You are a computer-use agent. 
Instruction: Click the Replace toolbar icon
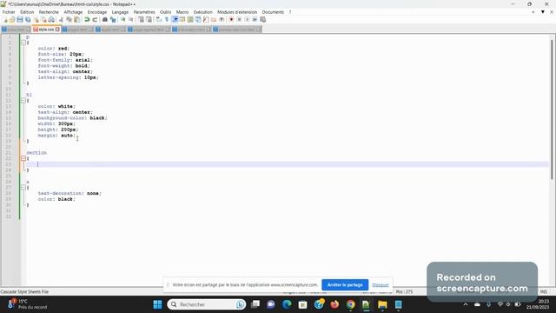click(113, 19)
